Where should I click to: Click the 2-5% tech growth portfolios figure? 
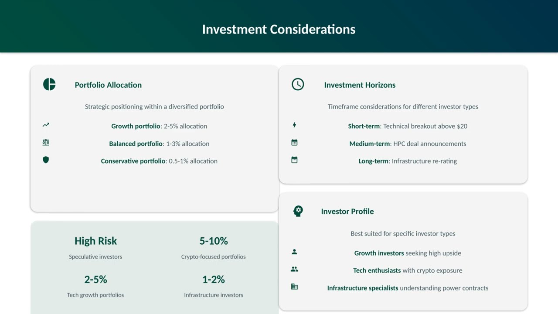tap(95, 279)
